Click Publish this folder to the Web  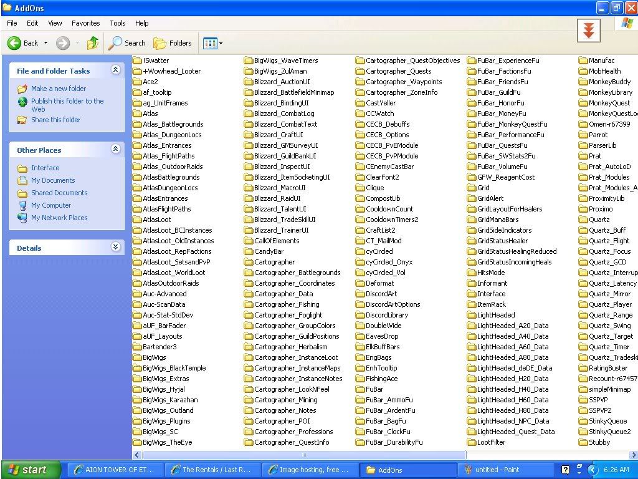[x=67, y=105]
